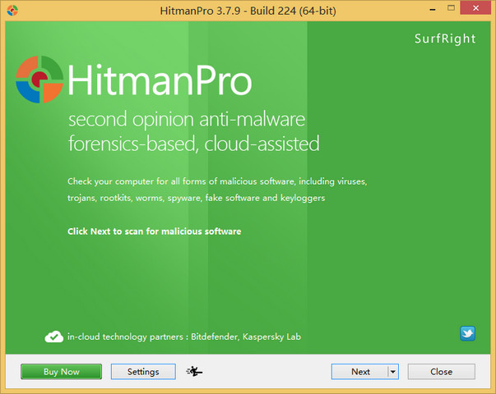Click the window title "HitmanPro 3.7.9 - Build 224"
Image resolution: width=496 pixels, height=394 pixels.
click(247, 9)
